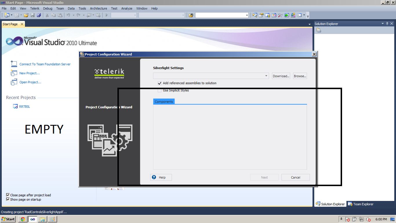Image resolution: width=396 pixels, height=223 pixels.
Task: Click the Undo arrow icon
Action: click(x=68, y=15)
